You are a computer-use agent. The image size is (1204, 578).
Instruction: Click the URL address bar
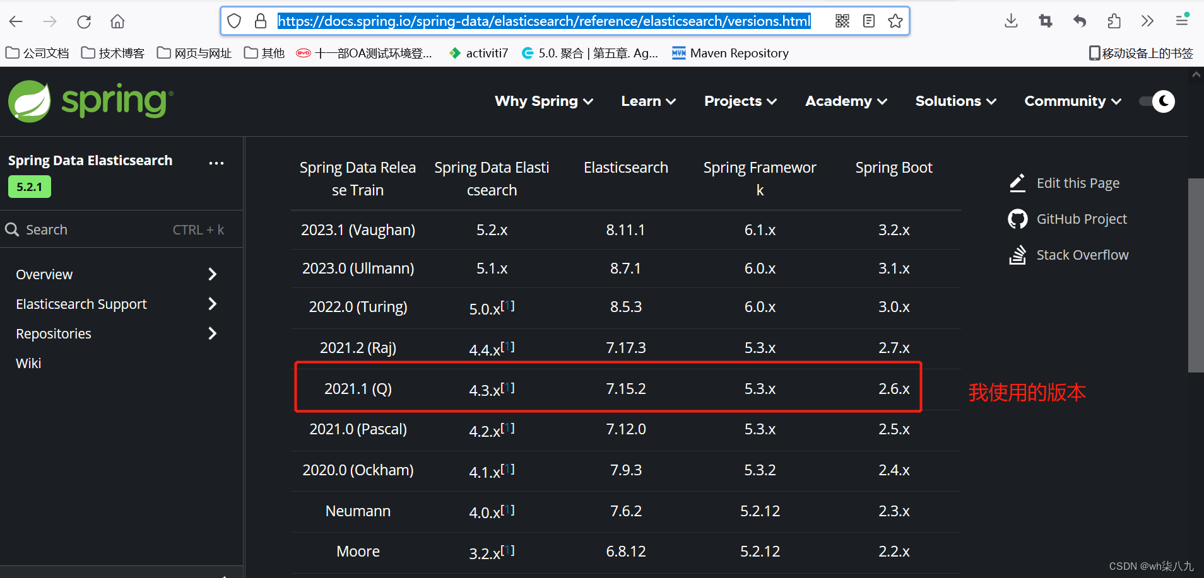tap(544, 21)
